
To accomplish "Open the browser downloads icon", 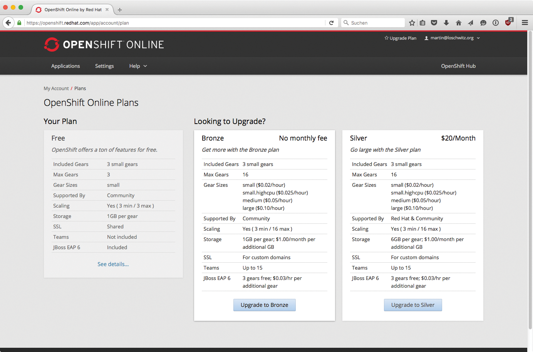I will pos(446,23).
